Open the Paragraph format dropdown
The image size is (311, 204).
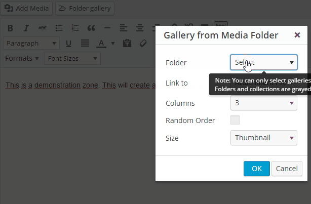[x=32, y=44]
